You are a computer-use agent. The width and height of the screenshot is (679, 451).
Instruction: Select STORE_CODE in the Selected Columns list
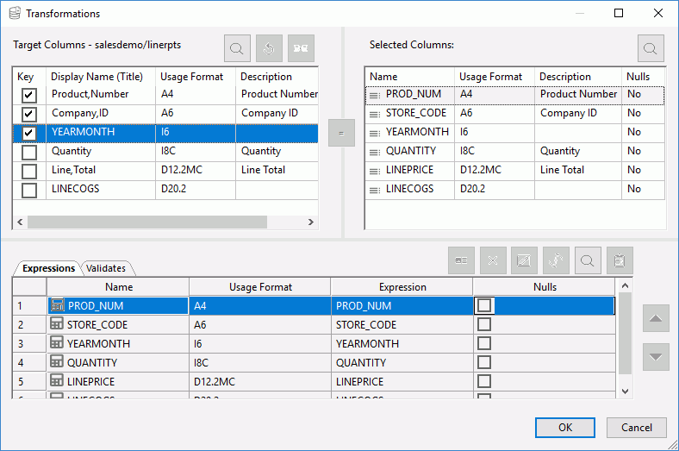[x=415, y=113]
